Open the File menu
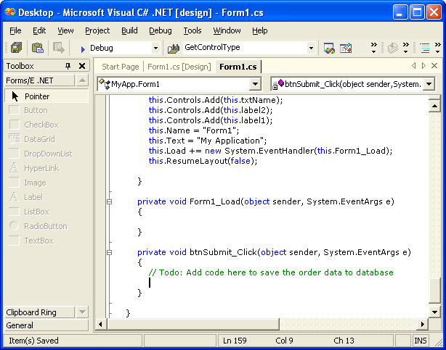Viewport: 446px width, 350px height. pyautogui.click(x=15, y=30)
